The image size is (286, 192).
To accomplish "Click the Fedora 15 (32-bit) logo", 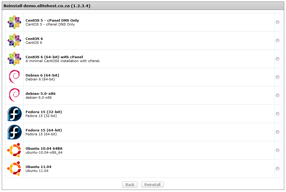I will (x=14, y=114).
